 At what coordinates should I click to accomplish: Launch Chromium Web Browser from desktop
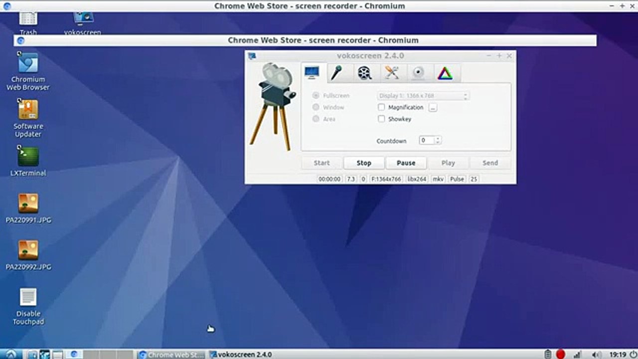(28, 71)
